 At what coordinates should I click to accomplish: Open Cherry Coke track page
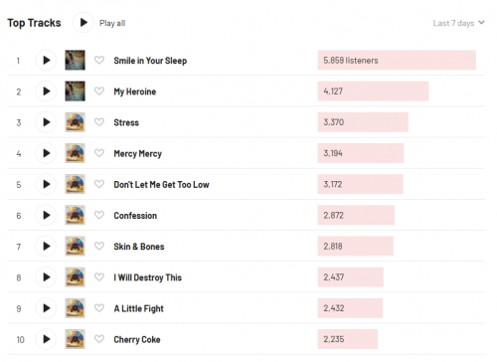(137, 339)
